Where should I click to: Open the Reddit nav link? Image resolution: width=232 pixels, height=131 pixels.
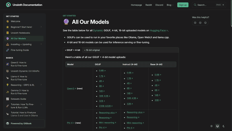(148, 5)
